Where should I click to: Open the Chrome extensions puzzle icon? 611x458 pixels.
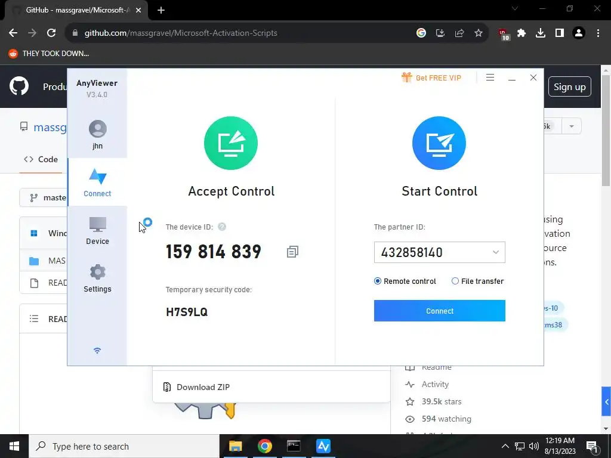tap(521, 33)
